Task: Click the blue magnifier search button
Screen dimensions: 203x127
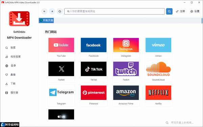Action: pyautogui.click(x=169, y=12)
